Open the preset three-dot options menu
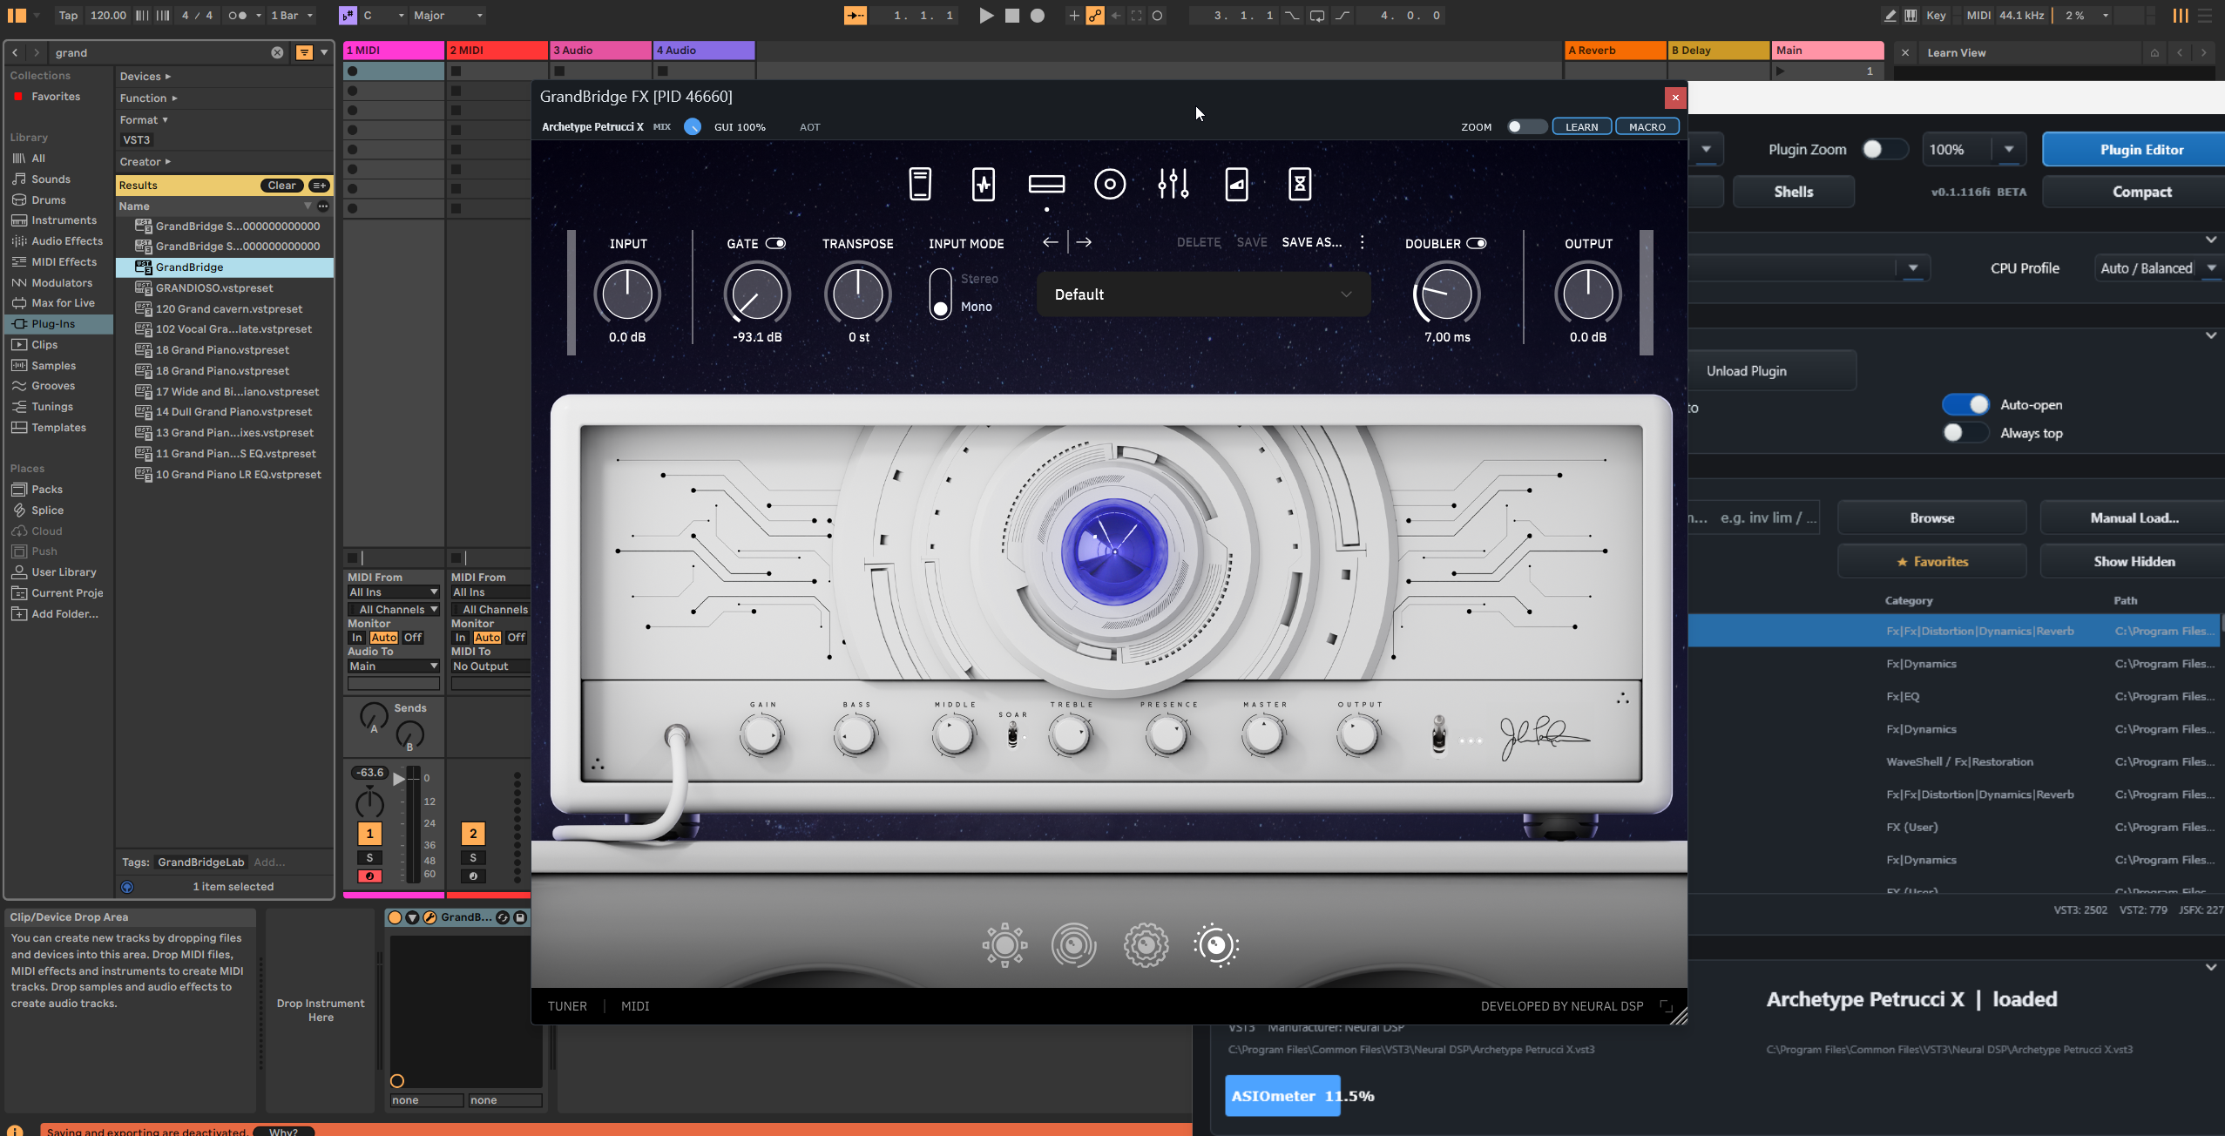The height and width of the screenshot is (1136, 2225). [x=1363, y=242]
